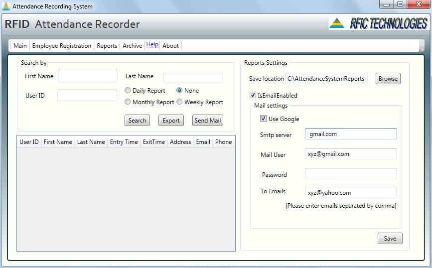
Task: Focus the Last Name field
Action: (193, 77)
